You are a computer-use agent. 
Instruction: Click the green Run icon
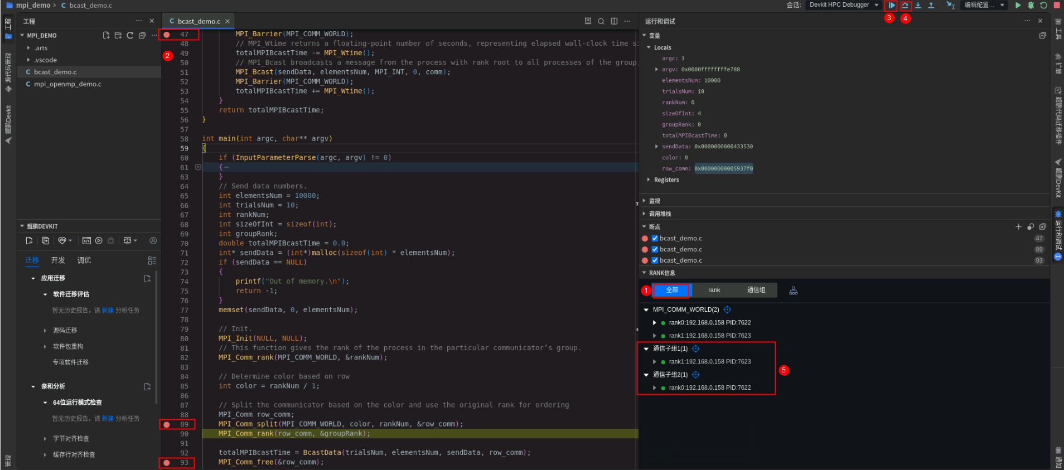tap(1018, 5)
